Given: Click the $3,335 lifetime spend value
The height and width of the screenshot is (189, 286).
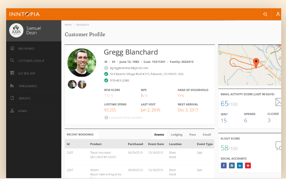Looking at the screenshot, I should click(110, 110).
